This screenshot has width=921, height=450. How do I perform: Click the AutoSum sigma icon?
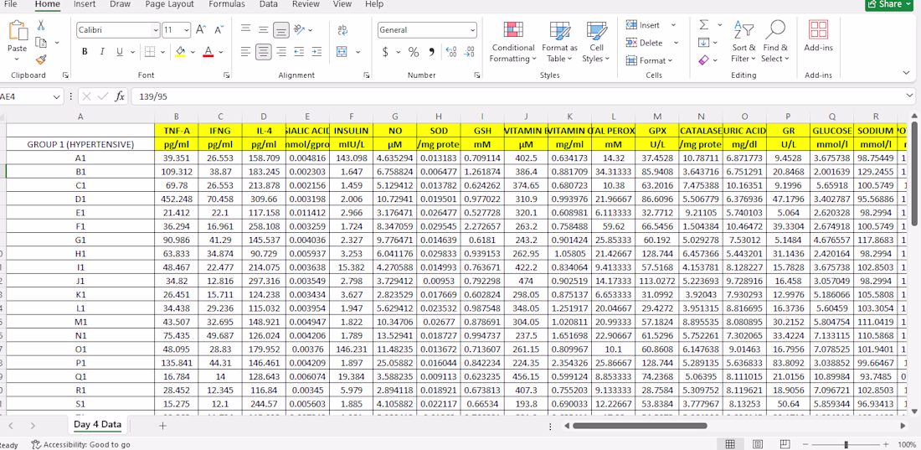703,25
